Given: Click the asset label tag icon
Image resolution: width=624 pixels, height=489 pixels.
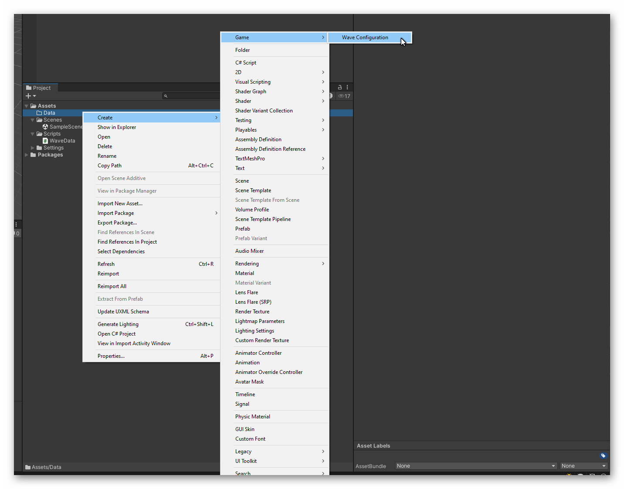Looking at the screenshot, I should (x=603, y=455).
